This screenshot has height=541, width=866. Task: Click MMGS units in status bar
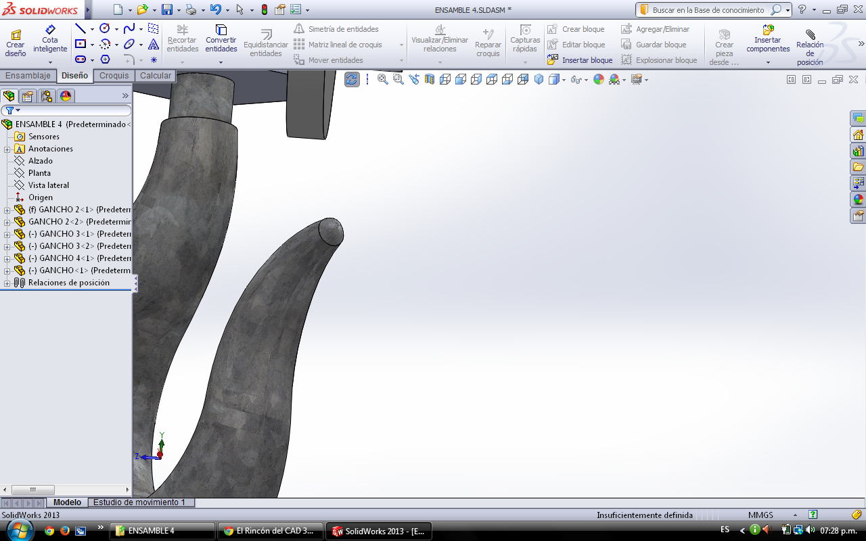pyautogui.click(x=760, y=515)
